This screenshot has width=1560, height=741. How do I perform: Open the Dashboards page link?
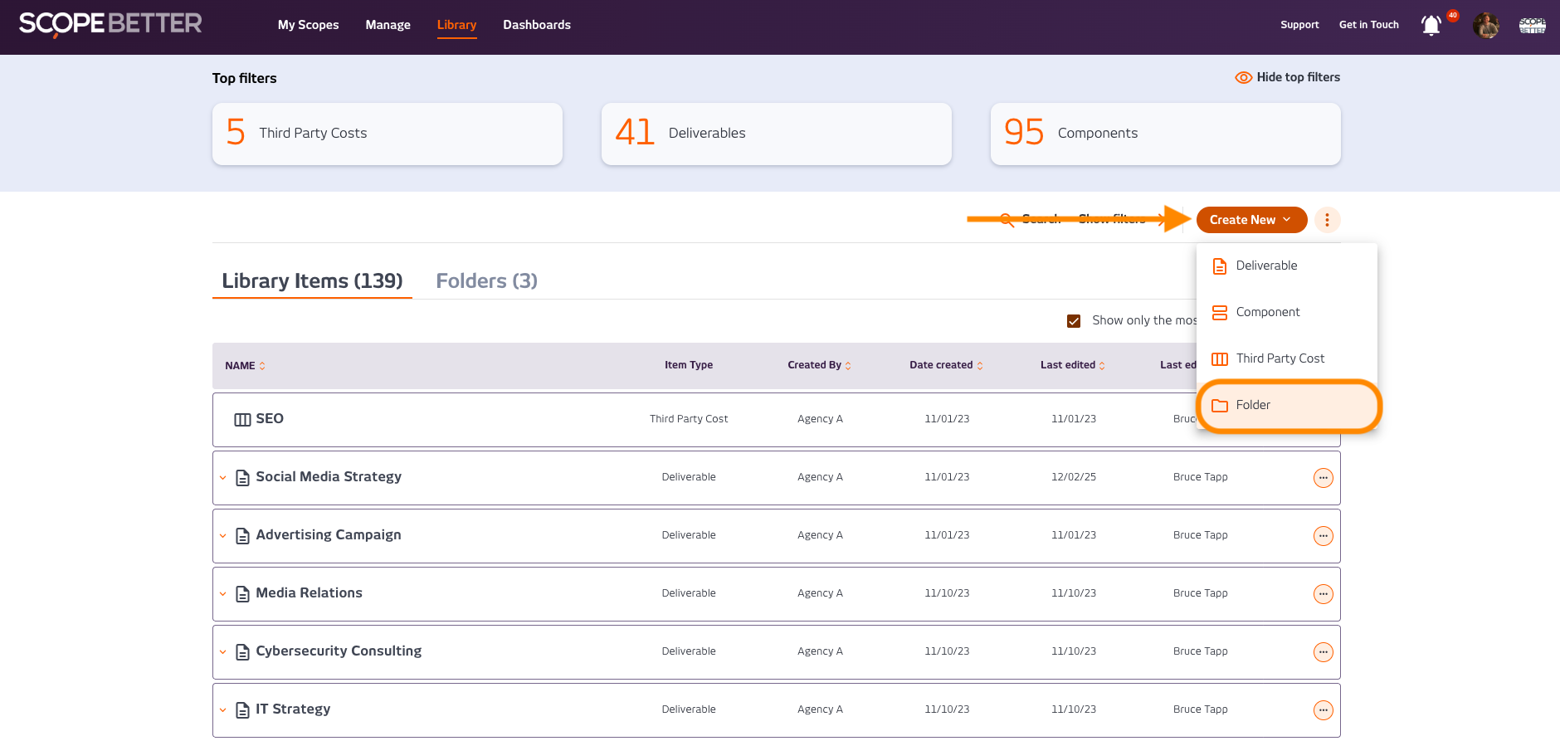[536, 25]
